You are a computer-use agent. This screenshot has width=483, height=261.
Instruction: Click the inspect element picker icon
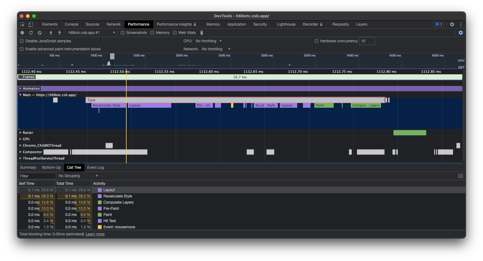tap(23, 24)
